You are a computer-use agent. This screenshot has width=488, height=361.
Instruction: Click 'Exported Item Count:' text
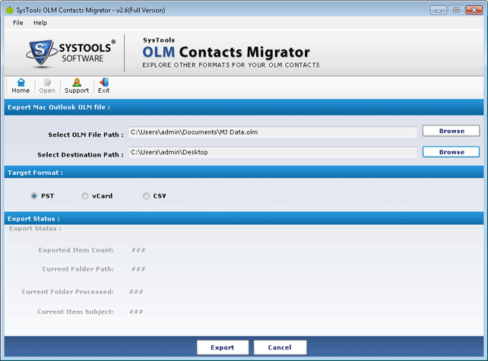[x=76, y=250]
